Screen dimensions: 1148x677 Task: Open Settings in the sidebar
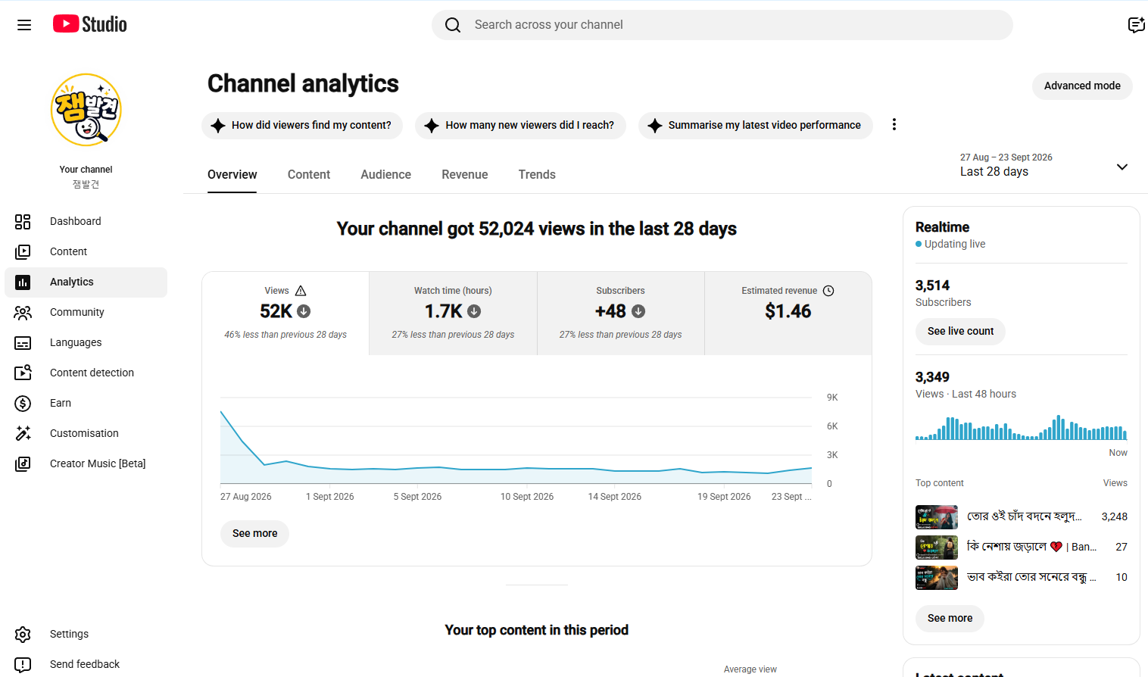point(86,634)
